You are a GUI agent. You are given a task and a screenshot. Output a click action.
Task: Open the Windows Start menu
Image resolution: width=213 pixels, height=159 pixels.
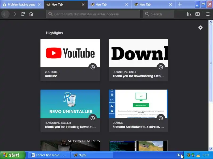click(x=13, y=155)
